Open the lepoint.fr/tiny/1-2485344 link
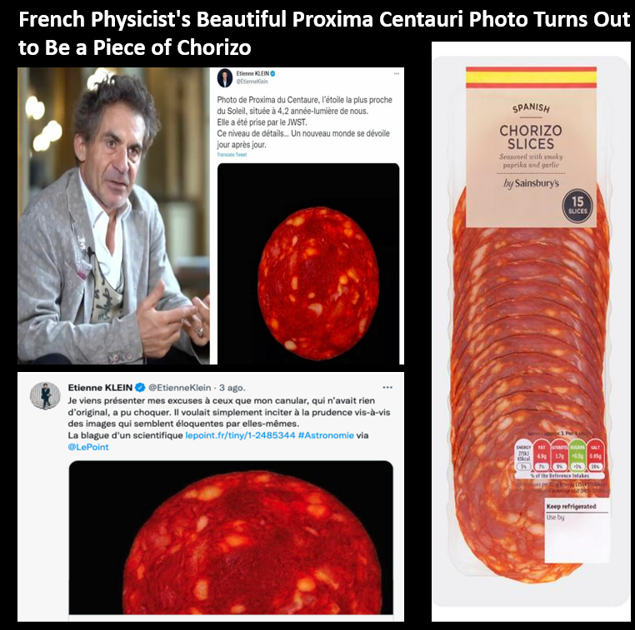 (240, 435)
